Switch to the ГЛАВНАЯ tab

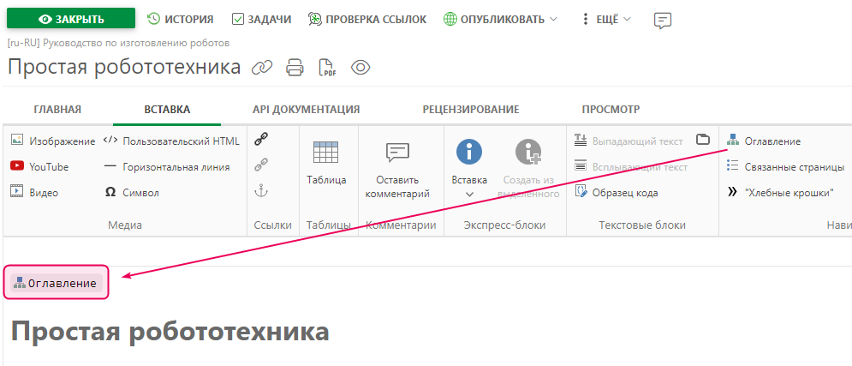57,110
